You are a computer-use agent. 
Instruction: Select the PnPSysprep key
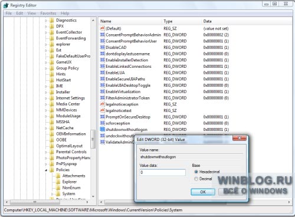[x=66, y=164]
